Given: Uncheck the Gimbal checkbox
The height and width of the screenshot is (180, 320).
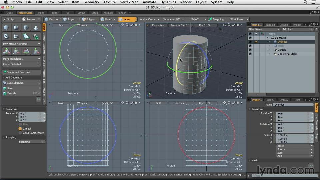Looking at the screenshot, I should [x=20, y=128].
